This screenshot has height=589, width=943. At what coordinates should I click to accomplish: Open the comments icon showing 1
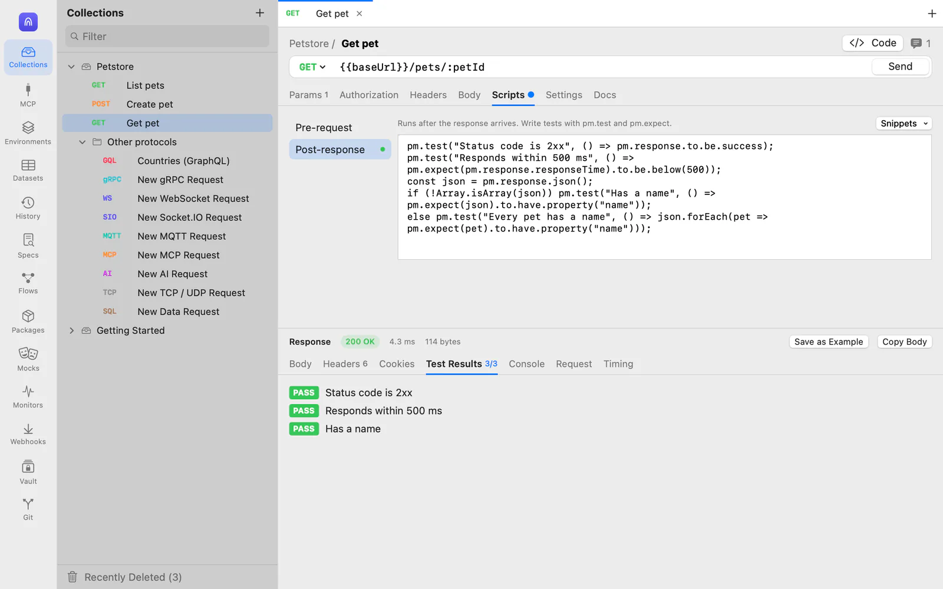pos(921,43)
